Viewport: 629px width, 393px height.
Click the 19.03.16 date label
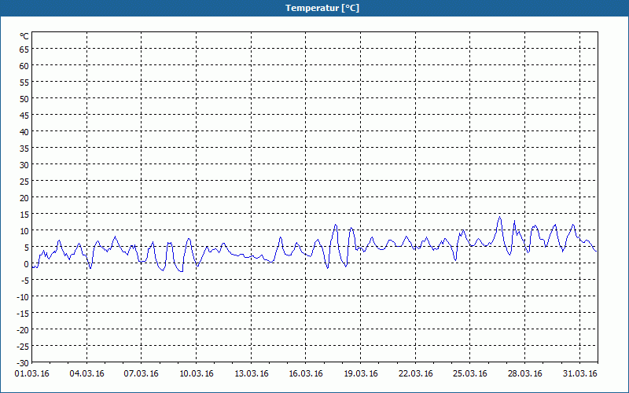[361, 374]
